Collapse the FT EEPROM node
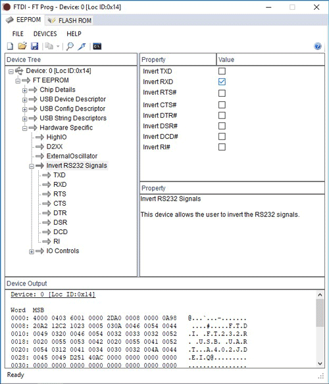Image resolution: width=329 pixels, height=384 pixels. coord(18,81)
